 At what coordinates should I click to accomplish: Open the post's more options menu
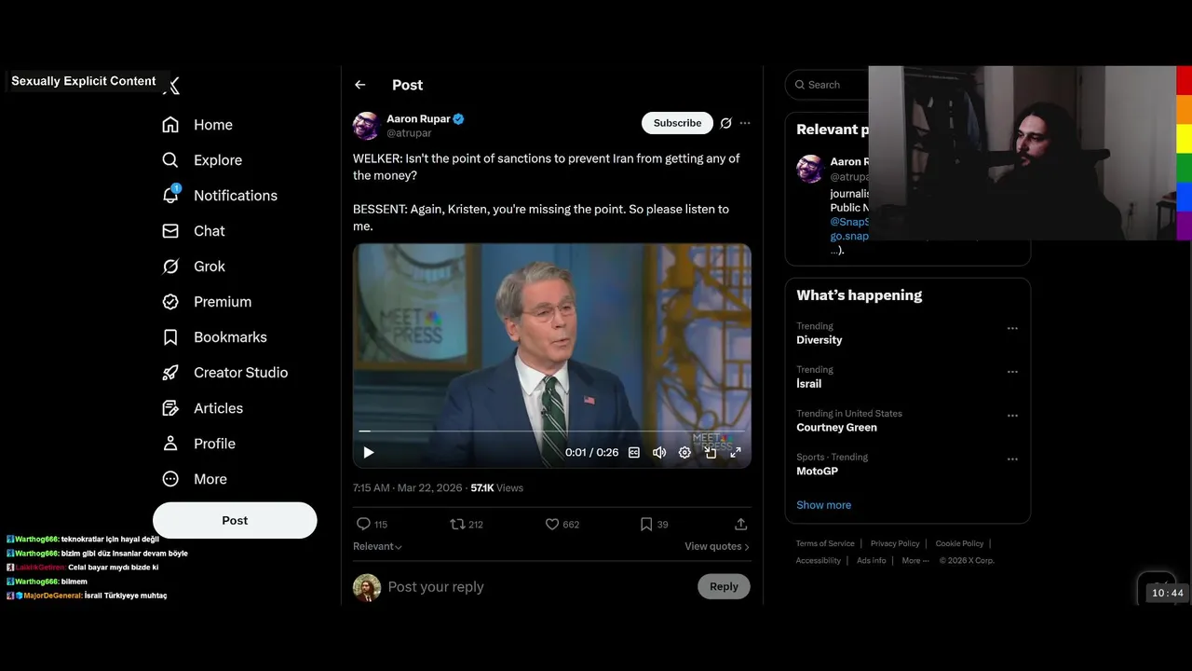[745, 123]
